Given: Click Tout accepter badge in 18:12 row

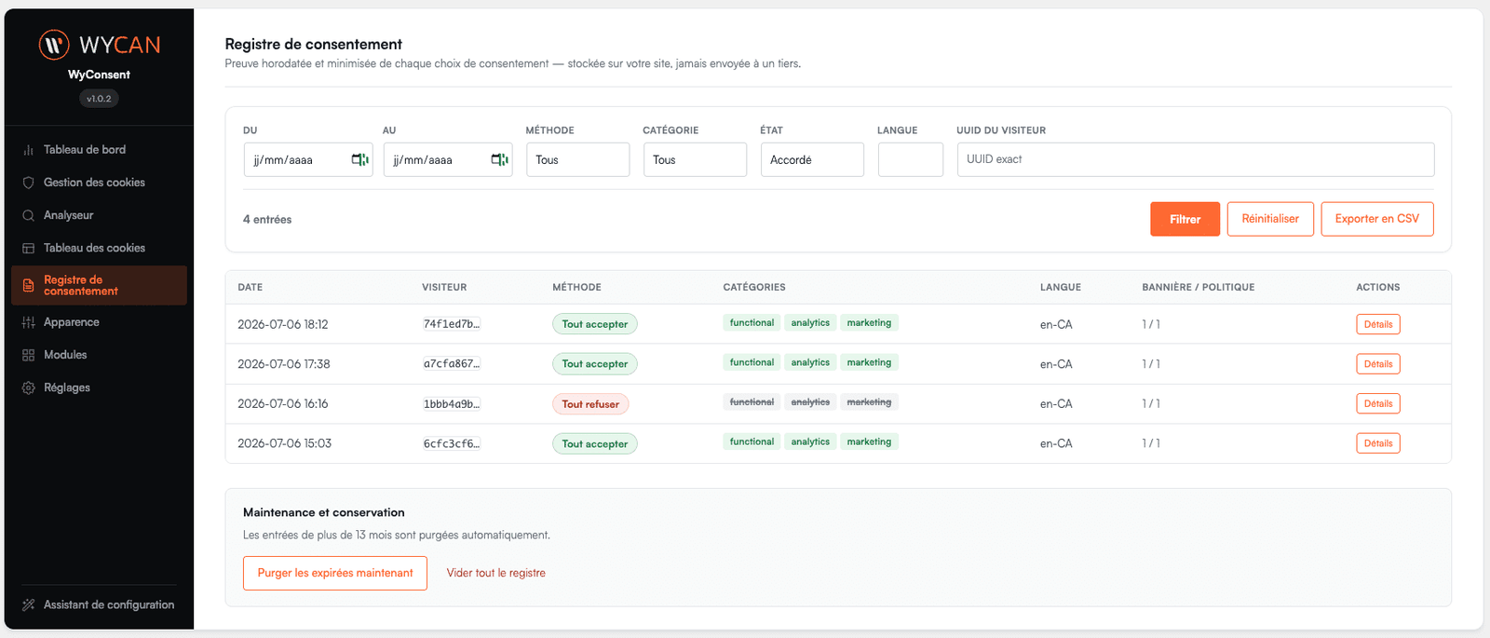Looking at the screenshot, I should 595,324.
